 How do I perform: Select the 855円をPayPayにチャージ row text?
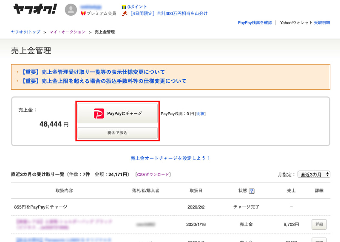(40, 207)
